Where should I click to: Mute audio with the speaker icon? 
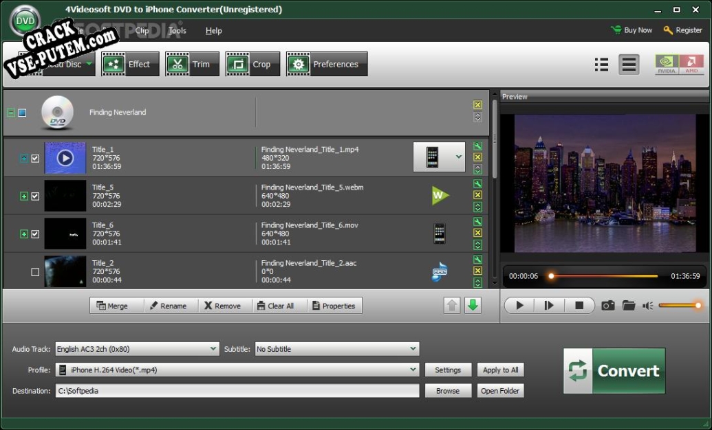coord(647,306)
